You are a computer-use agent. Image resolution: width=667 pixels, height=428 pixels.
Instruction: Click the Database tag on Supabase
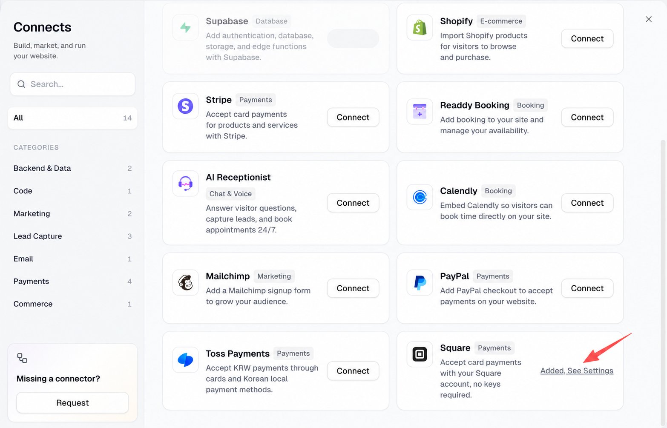(271, 21)
